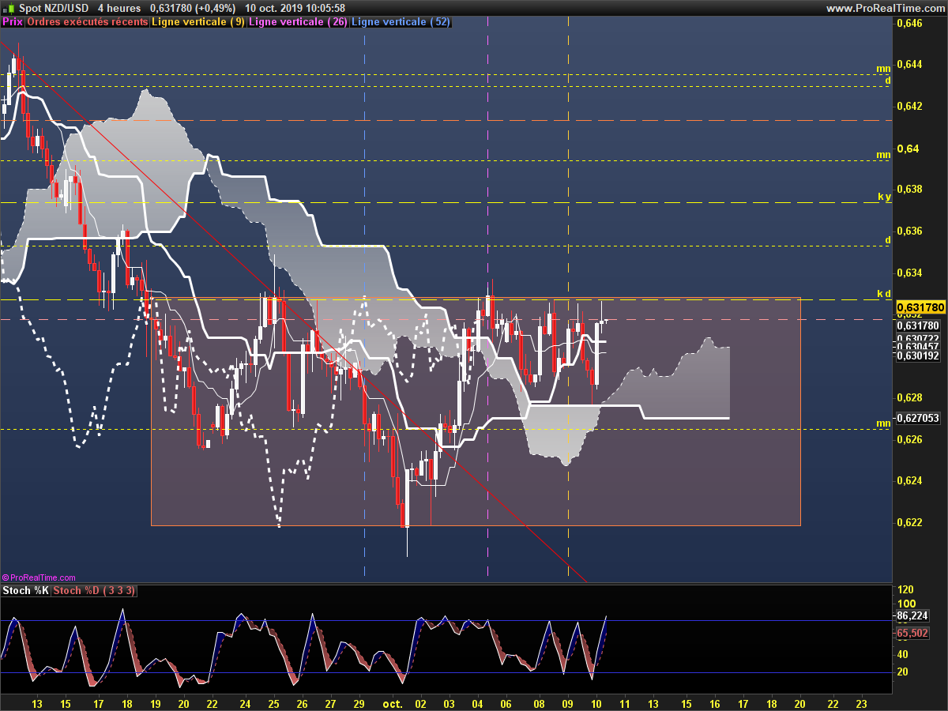This screenshot has width=948, height=711.
Task: Click the 0,634 price axis label
Action: 910,273
